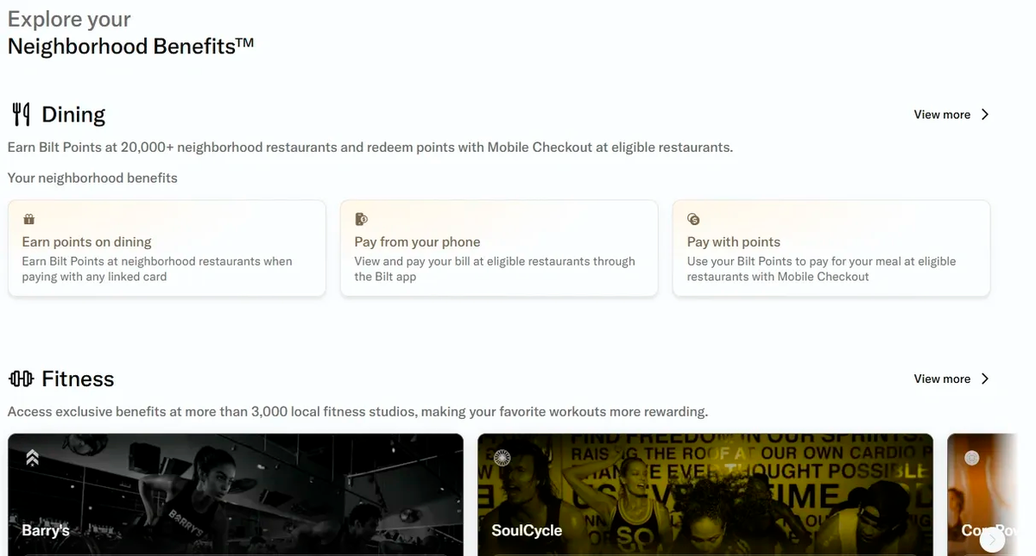Click the gift icon on Earn points card
Image resolution: width=1036 pixels, height=556 pixels.
[28, 219]
